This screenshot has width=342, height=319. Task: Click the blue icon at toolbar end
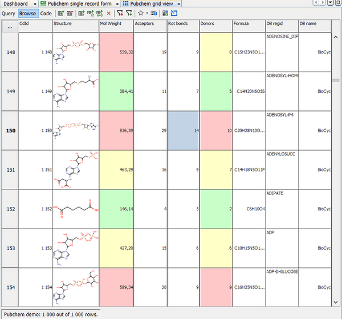174,13
